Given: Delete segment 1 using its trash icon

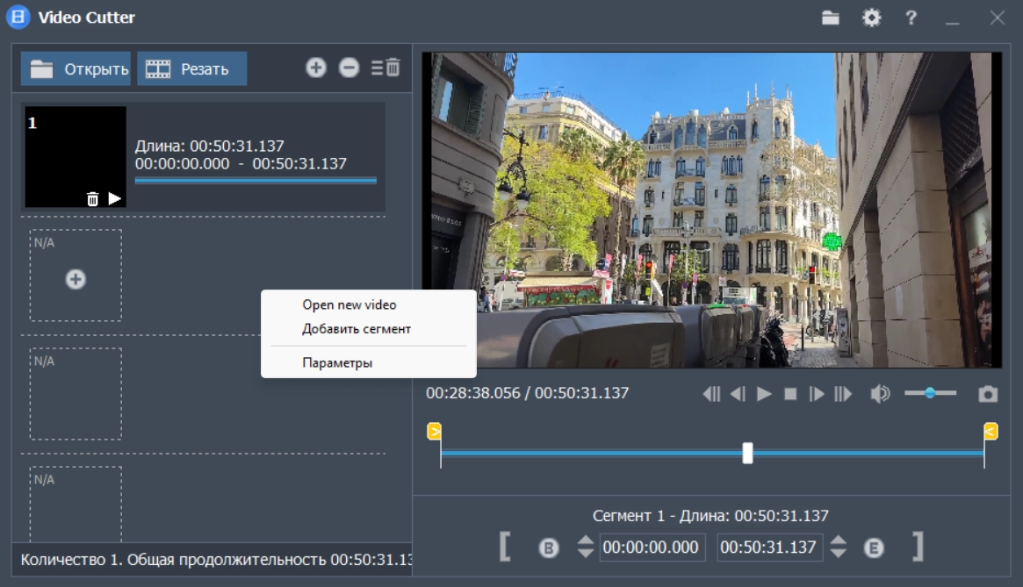Looking at the screenshot, I should point(93,199).
